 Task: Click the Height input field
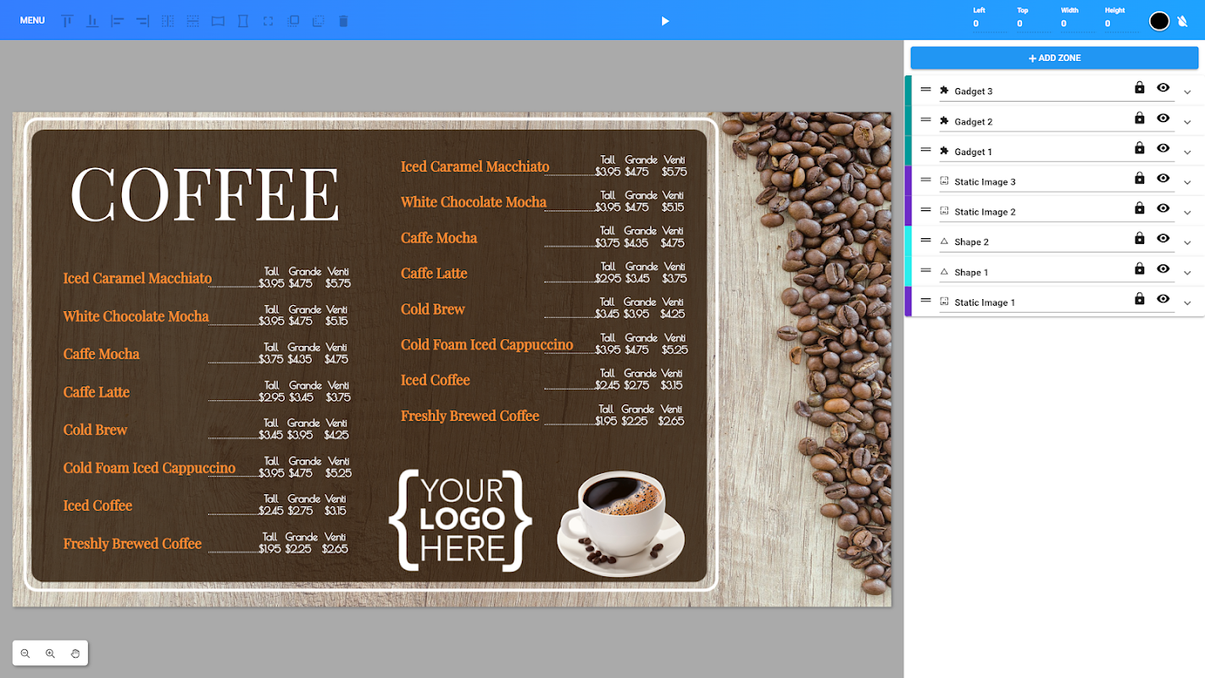coord(1122,24)
